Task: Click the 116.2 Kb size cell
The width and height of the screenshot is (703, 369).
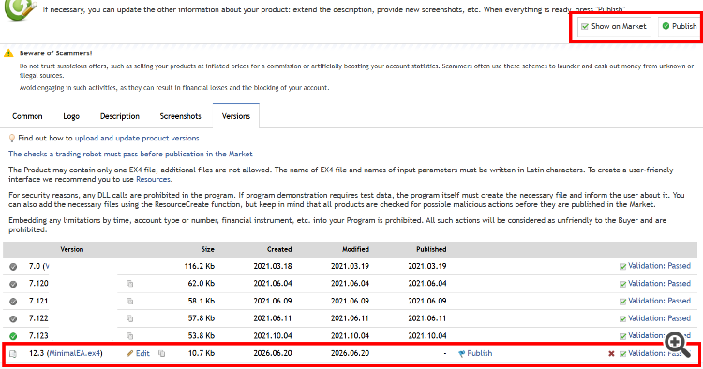Action: (x=200, y=267)
